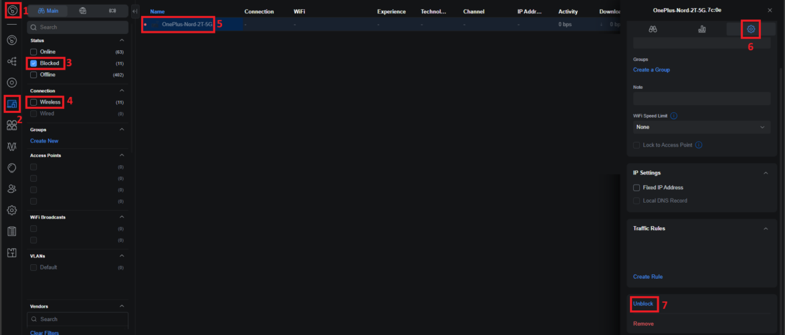Open the Settings gear in left sidebar
Image resolution: width=785 pixels, height=335 pixels.
(x=11, y=210)
